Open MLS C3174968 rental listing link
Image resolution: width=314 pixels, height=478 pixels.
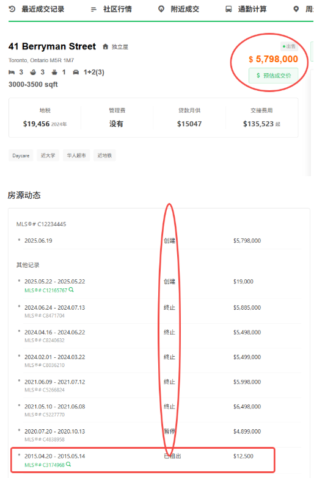[45, 465]
